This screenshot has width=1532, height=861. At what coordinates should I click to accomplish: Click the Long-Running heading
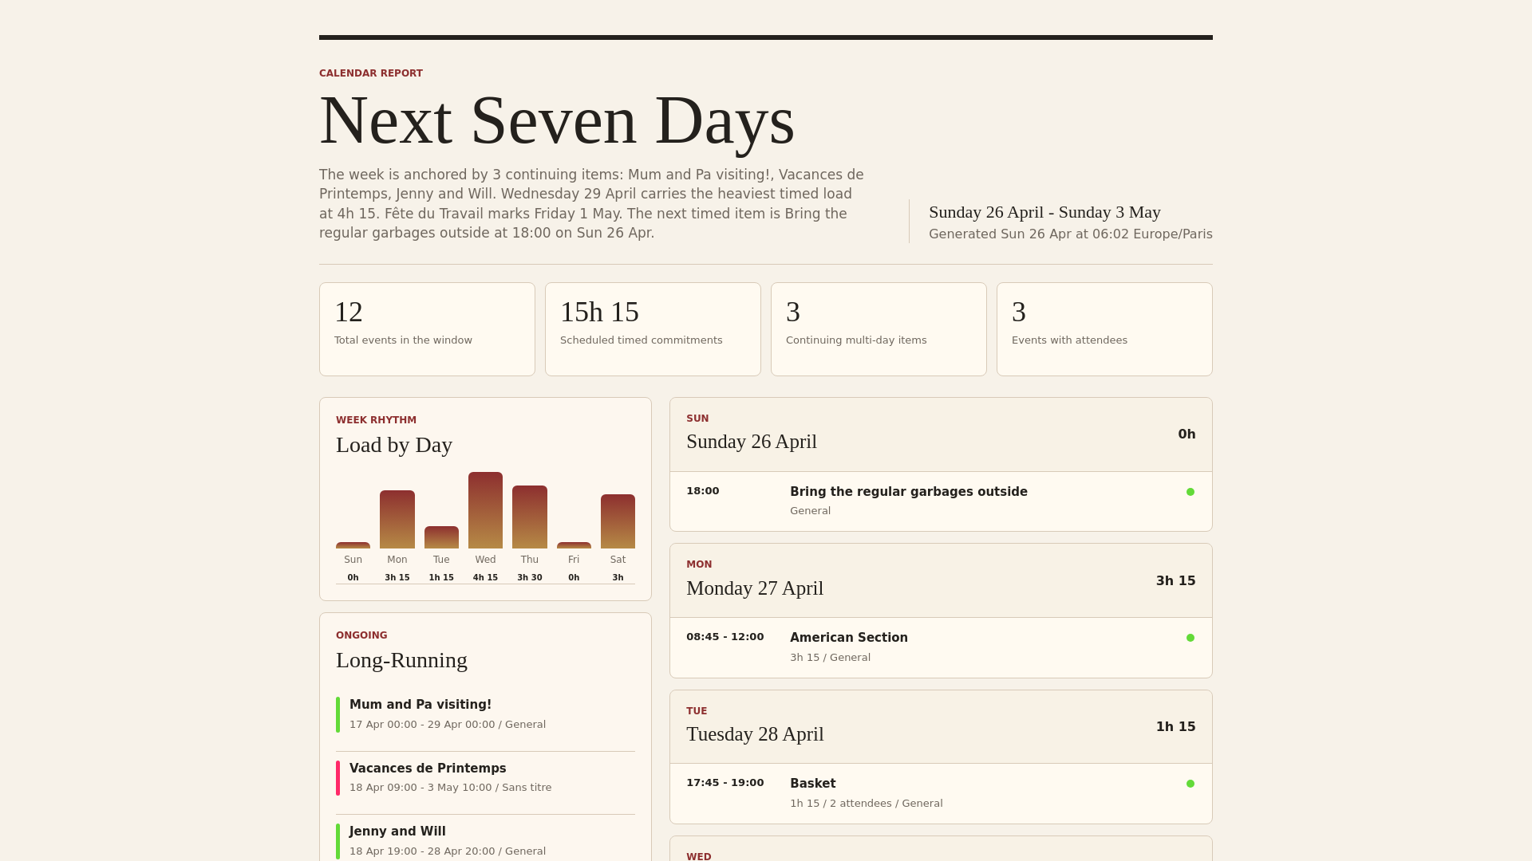(401, 660)
